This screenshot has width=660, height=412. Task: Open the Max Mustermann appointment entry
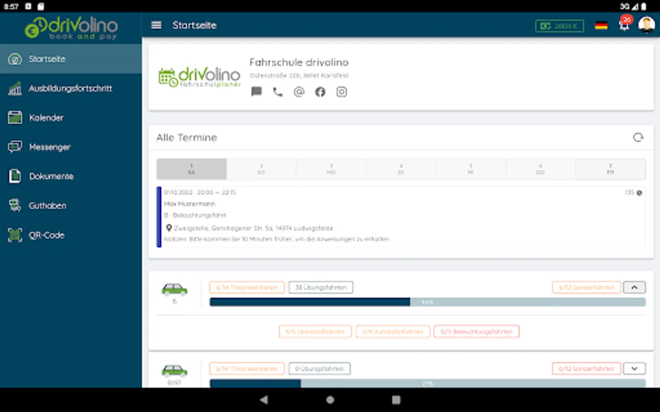click(401, 217)
